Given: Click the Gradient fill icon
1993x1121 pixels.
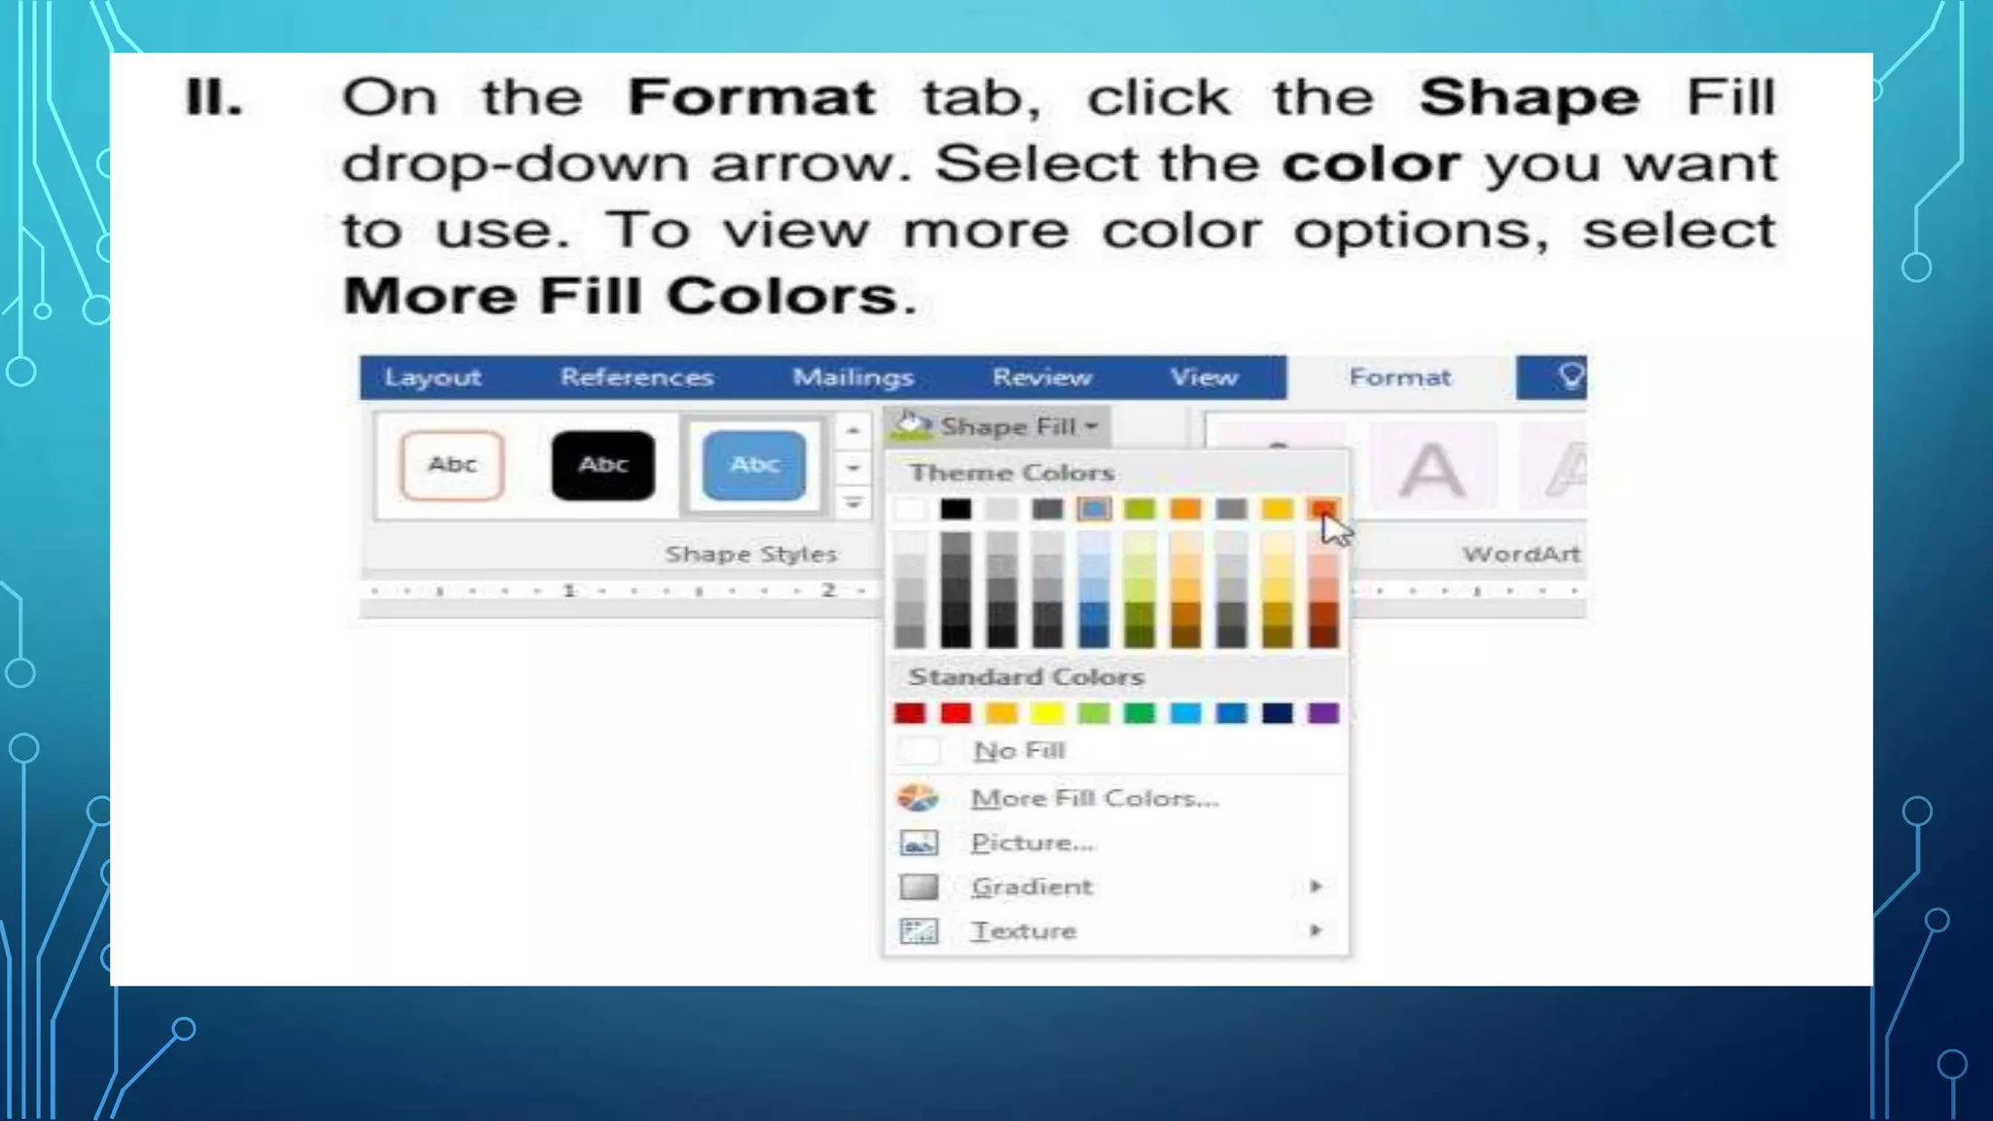Looking at the screenshot, I should click(x=919, y=886).
